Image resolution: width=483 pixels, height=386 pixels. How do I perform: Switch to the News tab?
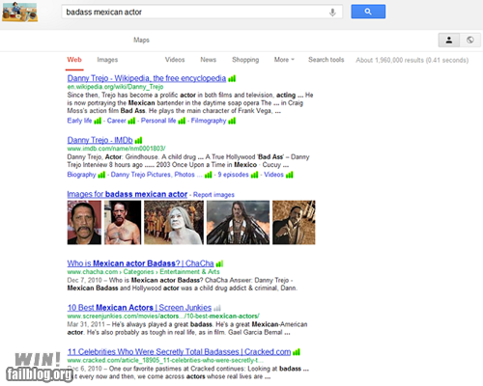tap(209, 60)
